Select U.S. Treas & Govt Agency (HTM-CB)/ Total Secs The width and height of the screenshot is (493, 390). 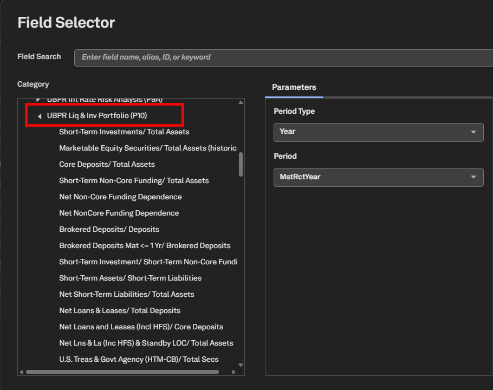[x=139, y=359]
